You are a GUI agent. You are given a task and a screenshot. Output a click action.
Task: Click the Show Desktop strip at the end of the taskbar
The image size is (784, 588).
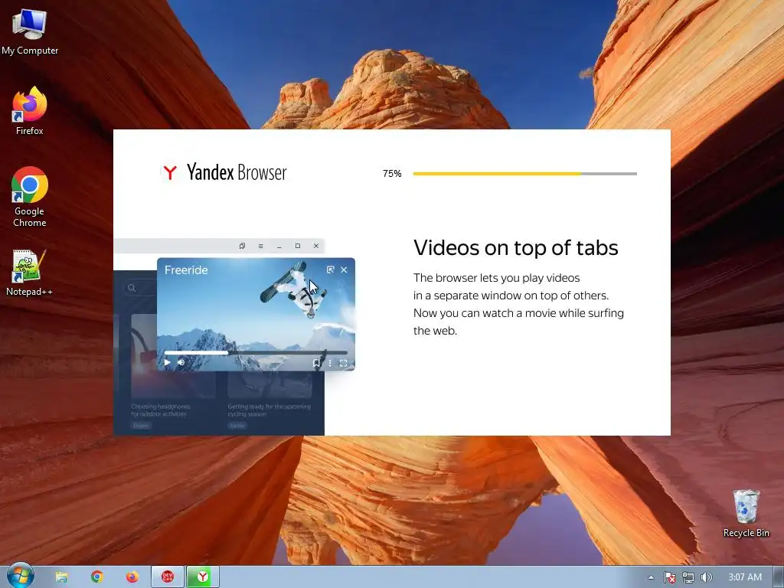[778, 577]
